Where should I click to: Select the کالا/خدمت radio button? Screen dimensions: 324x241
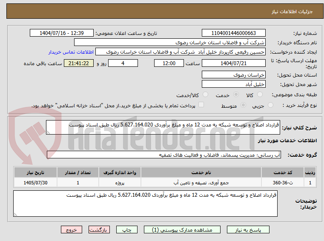pyautogui.click(x=205, y=95)
